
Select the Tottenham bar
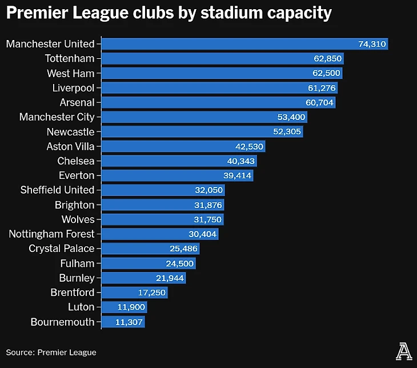[x=223, y=58]
